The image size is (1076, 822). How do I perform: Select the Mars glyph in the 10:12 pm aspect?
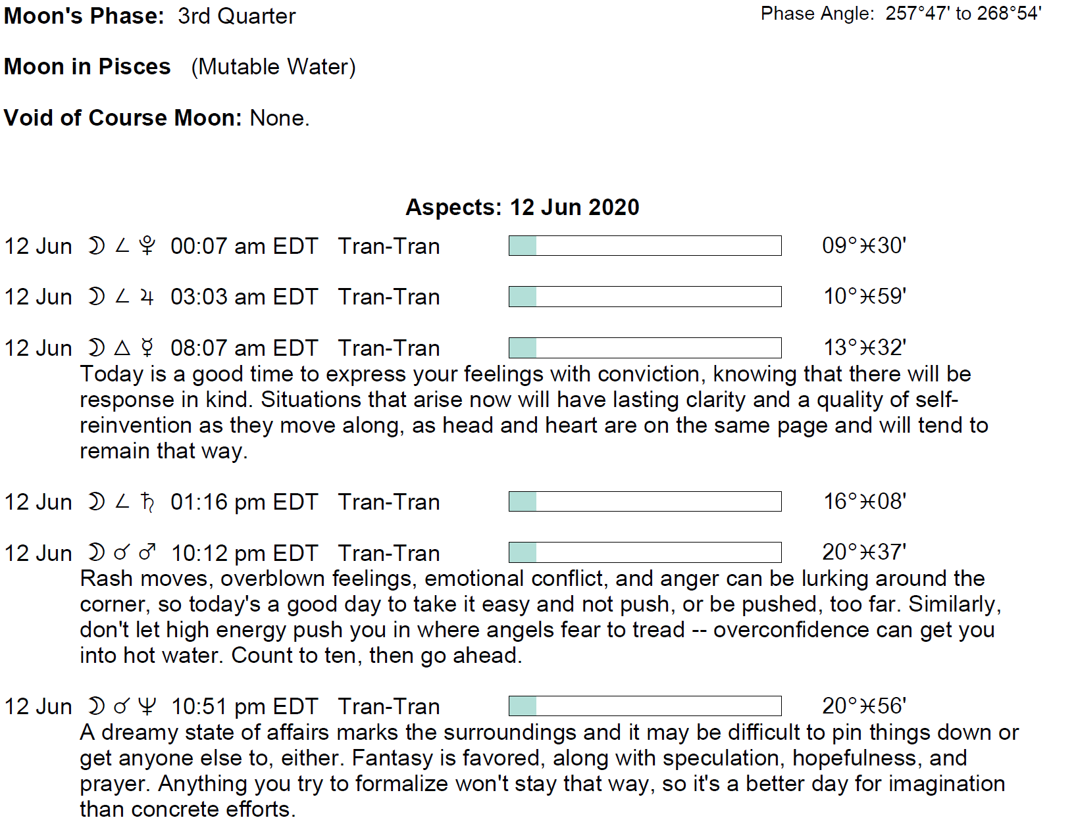[147, 552]
